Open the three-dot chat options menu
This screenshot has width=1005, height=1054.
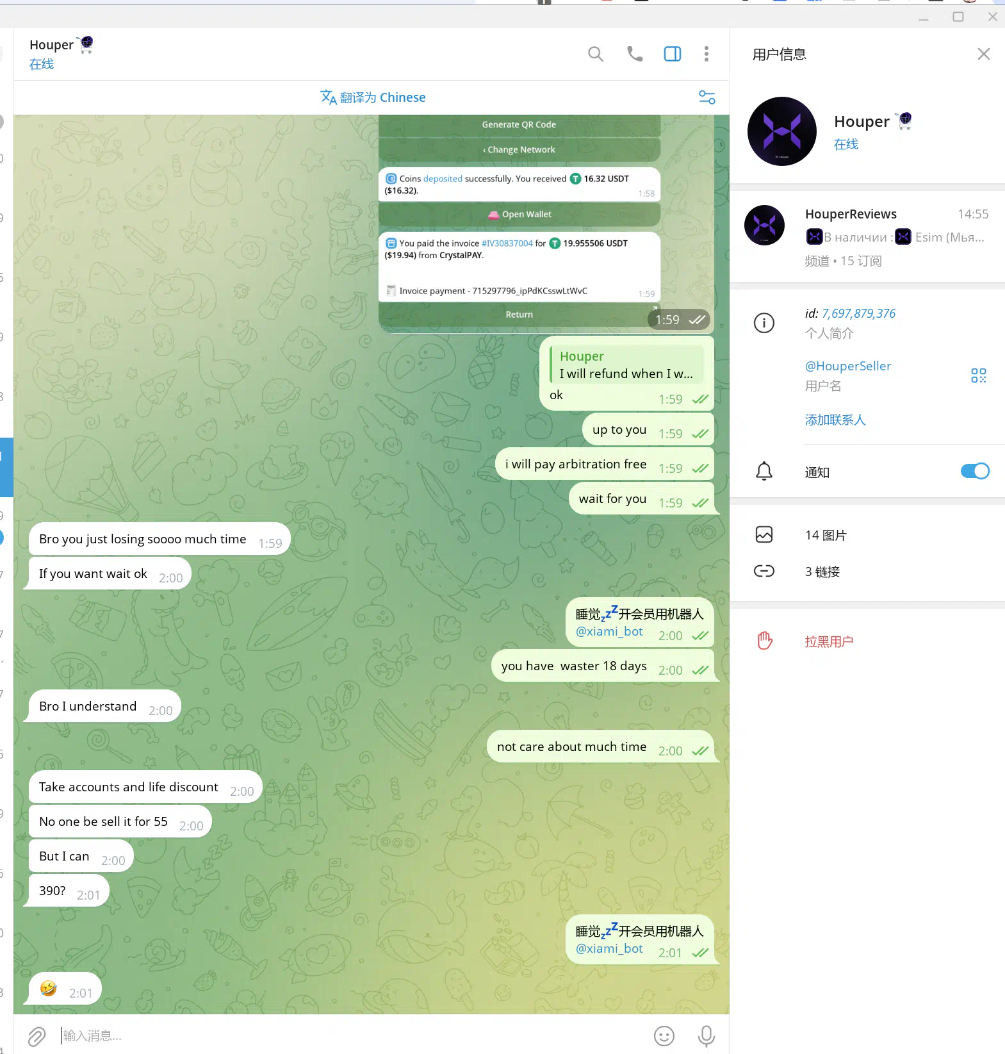(707, 54)
